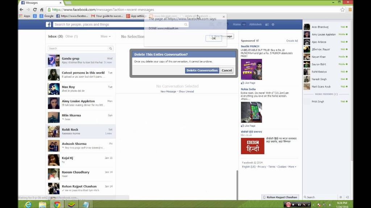Expand the More Friends section in chat
Viewport: 371px width, 208px height.
coord(326,94)
